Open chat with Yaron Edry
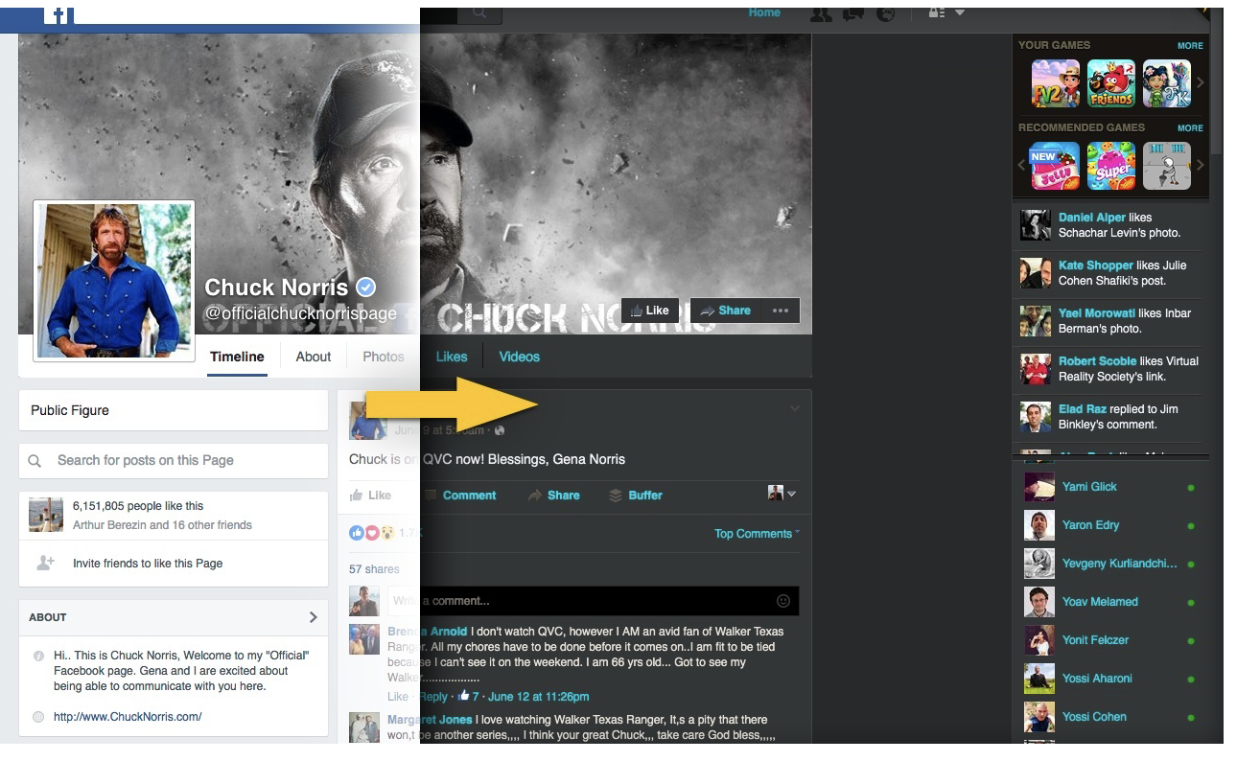1237x761 pixels. pyautogui.click(x=1110, y=525)
